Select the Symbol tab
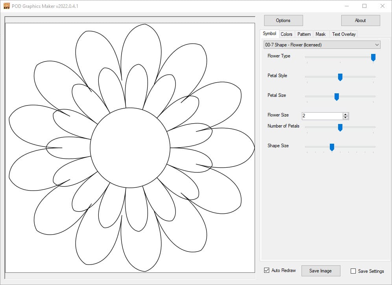The image size is (392, 285). 270,34
